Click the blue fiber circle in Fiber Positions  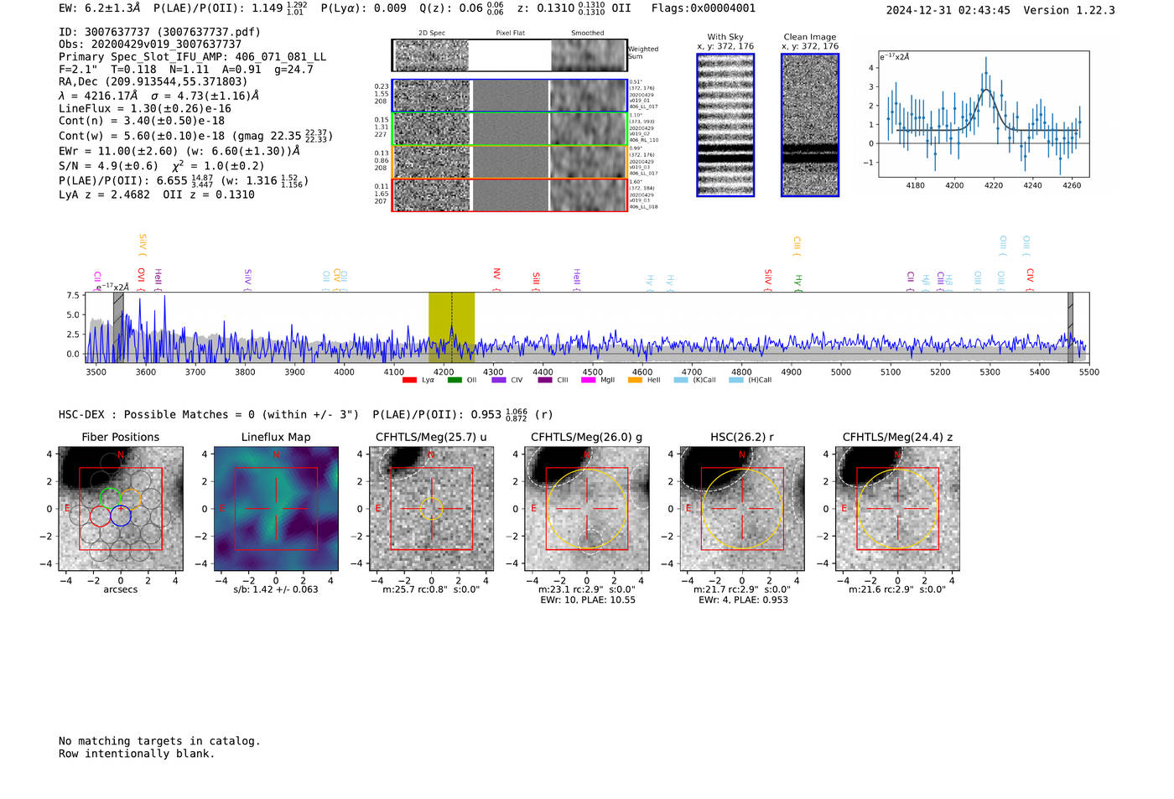(x=121, y=516)
